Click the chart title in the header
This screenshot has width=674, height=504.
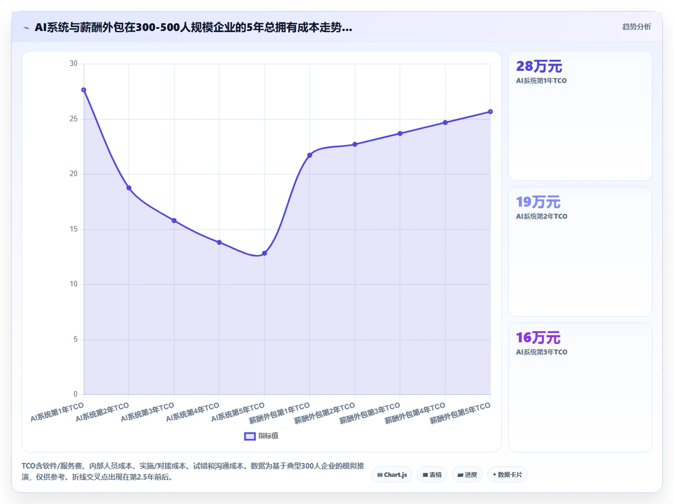point(193,27)
